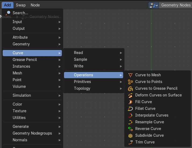Click the Curves to Grease Pencil icon
The height and width of the screenshot is (148, 192).
click(x=130, y=89)
